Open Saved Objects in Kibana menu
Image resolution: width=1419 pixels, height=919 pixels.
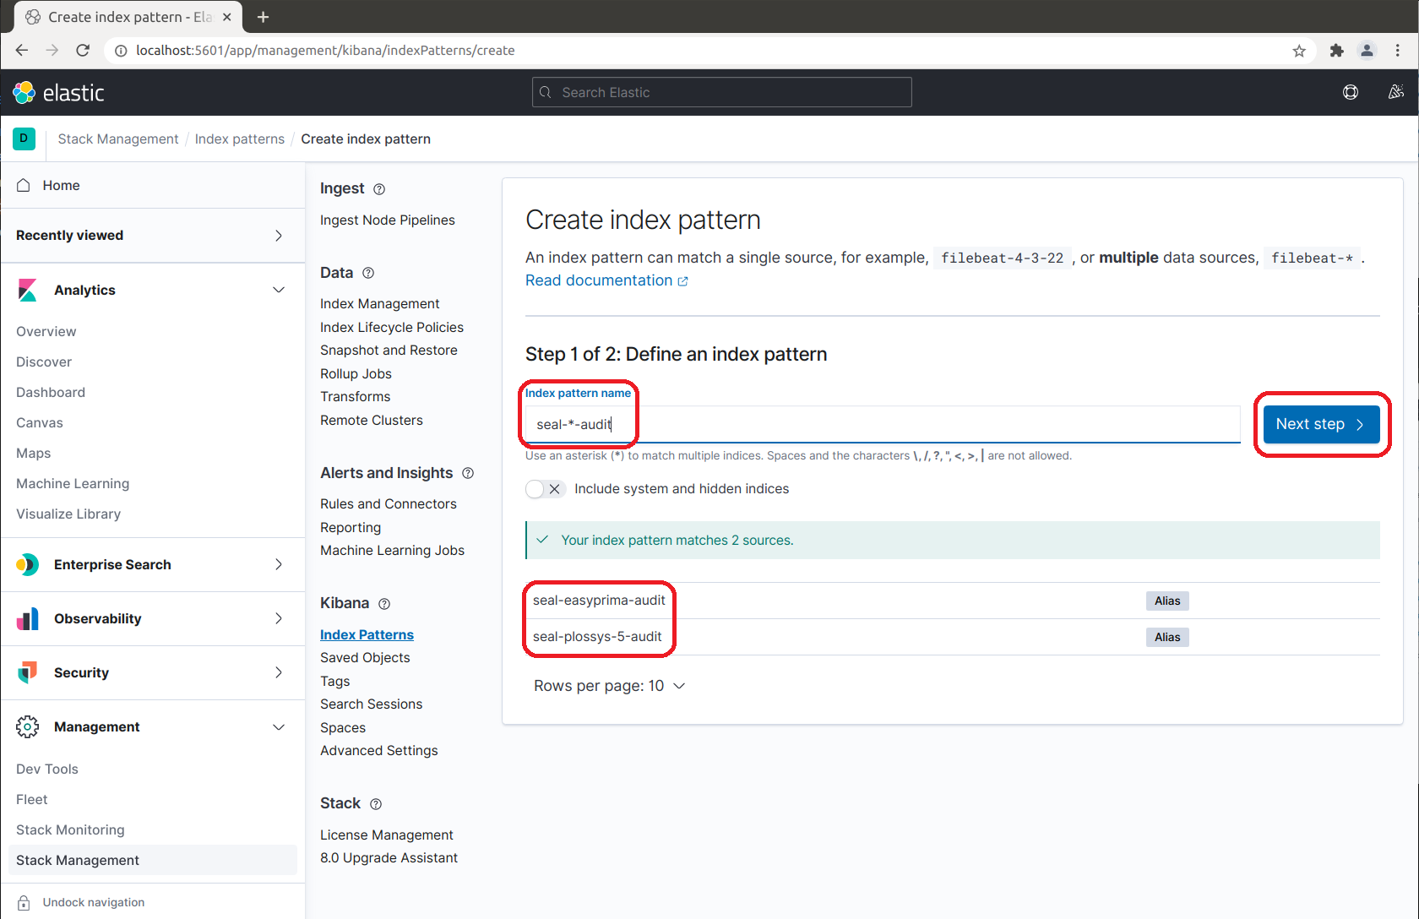pyautogui.click(x=365, y=658)
